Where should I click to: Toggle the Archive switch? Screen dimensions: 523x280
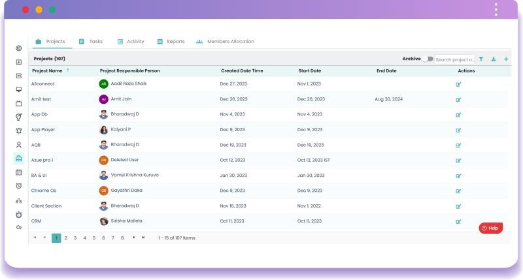[x=428, y=59]
